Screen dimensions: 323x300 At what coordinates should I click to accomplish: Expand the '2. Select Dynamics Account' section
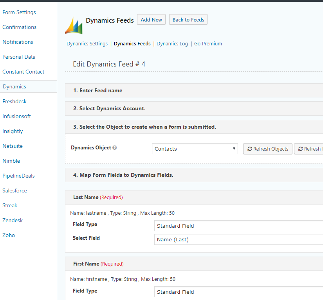194,108
